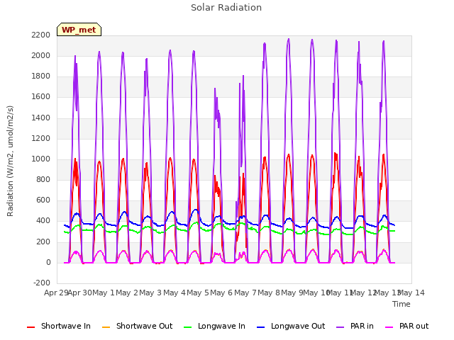This screenshot has height=340, width=454.
Task: Click the PAR in peak on May 8
Action: coord(289,40)
